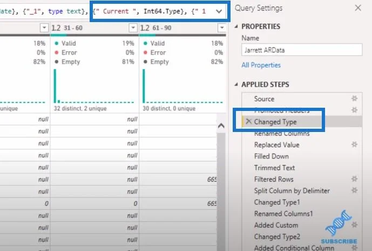Open the 31 - 60 column filter dropdown
Viewport: 372px width, 251px height.
[x=133, y=28]
